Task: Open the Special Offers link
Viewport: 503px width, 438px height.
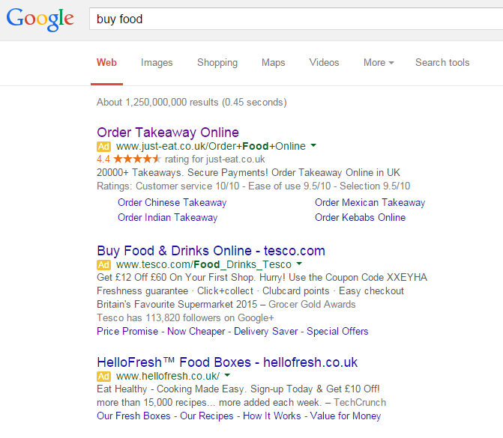Action: (337, 331)
